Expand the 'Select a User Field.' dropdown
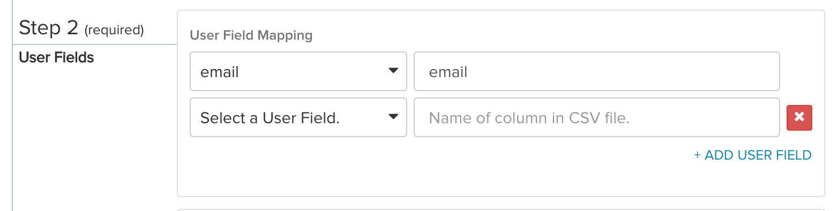The width and height of the screenshot is (838, 211). [x=298, y=117]
